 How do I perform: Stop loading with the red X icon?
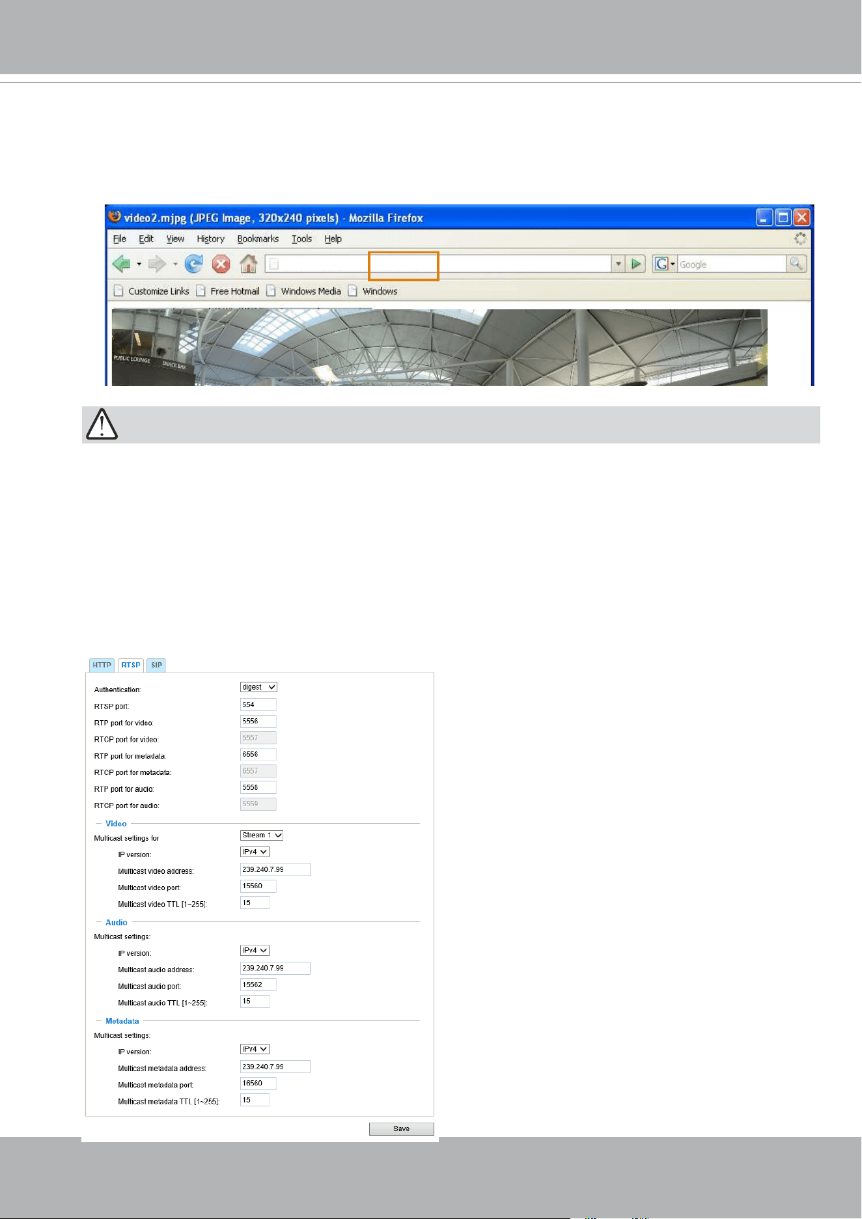tap(221, 264)
